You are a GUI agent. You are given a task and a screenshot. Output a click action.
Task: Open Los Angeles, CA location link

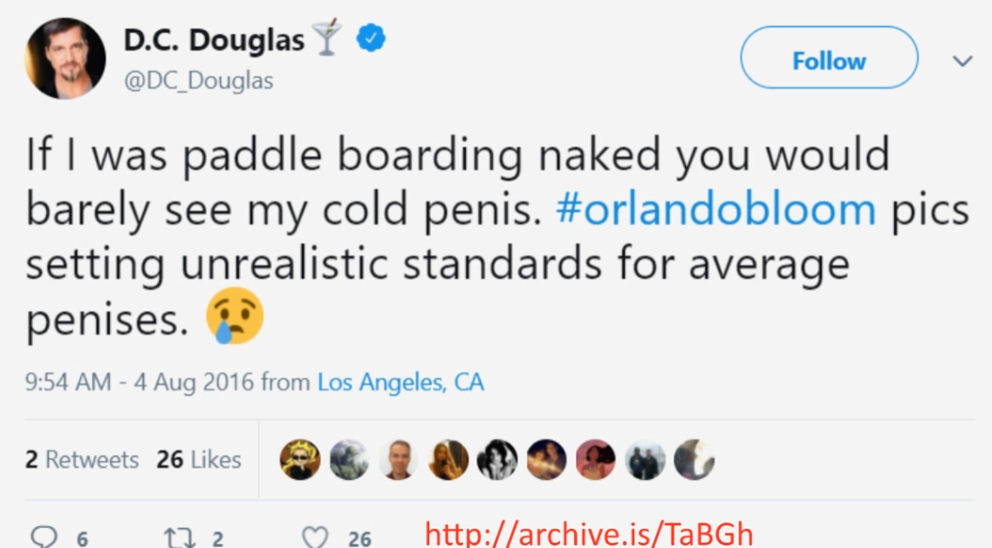[x=400, y=382]
